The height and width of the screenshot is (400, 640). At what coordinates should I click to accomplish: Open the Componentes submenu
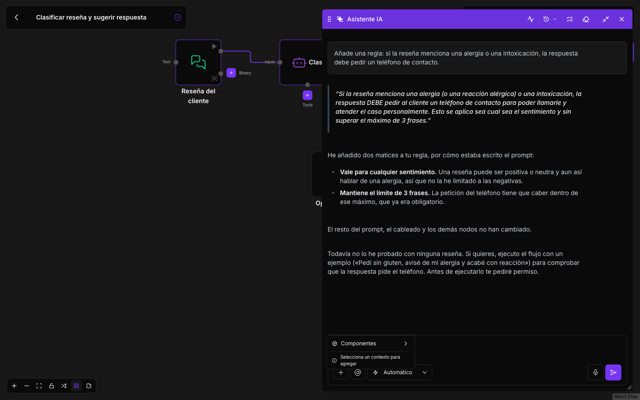click(x=370, y=344)
